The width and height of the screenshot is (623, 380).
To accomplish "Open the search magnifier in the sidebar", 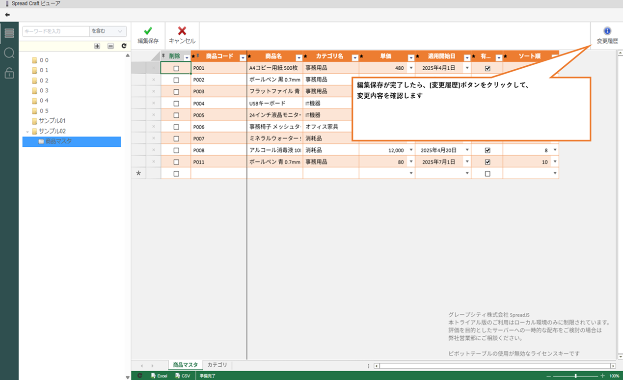I will point(9,53).
